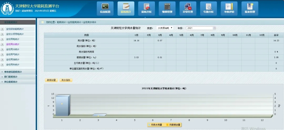Click the 月用水用量 legend swatch
The image size is (284, 130).
149,125
